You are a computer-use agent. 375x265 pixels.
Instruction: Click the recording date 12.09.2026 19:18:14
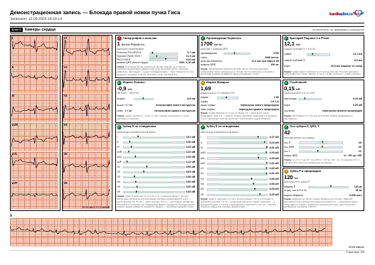pos(45,18)
